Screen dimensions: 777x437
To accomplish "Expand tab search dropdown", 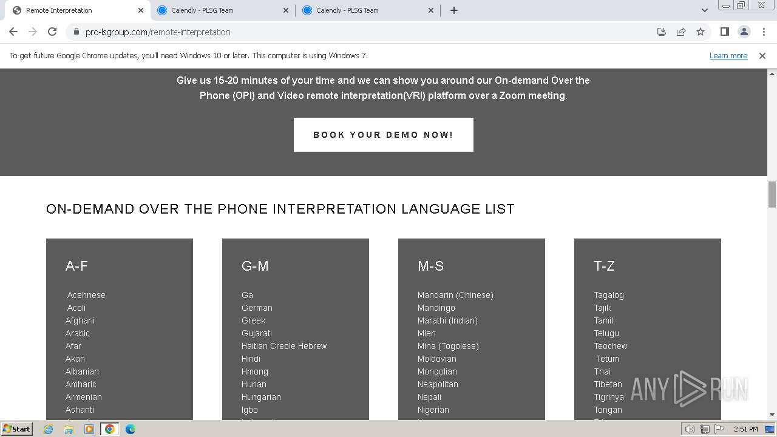I will (x=705, y=10).
